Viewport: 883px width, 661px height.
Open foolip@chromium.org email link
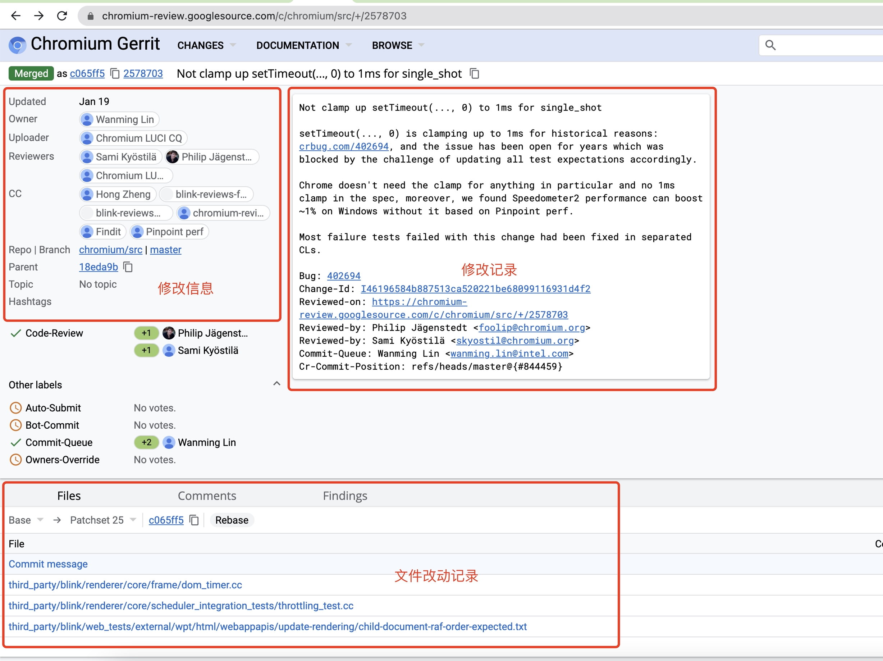532,328
